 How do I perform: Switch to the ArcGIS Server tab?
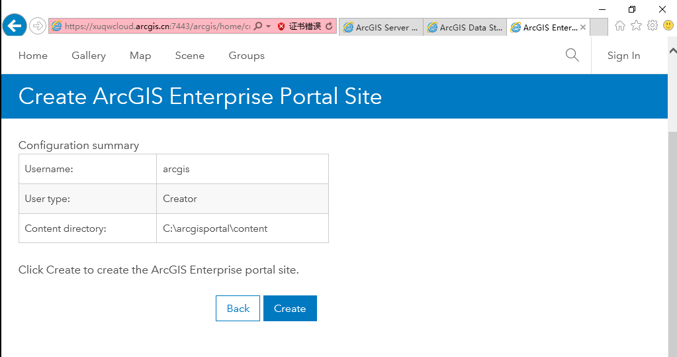pyautogui.click(x=381, y=27)
